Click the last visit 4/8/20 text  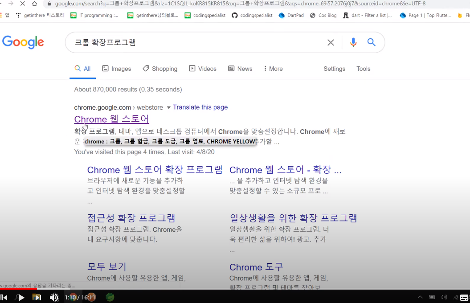191,152
